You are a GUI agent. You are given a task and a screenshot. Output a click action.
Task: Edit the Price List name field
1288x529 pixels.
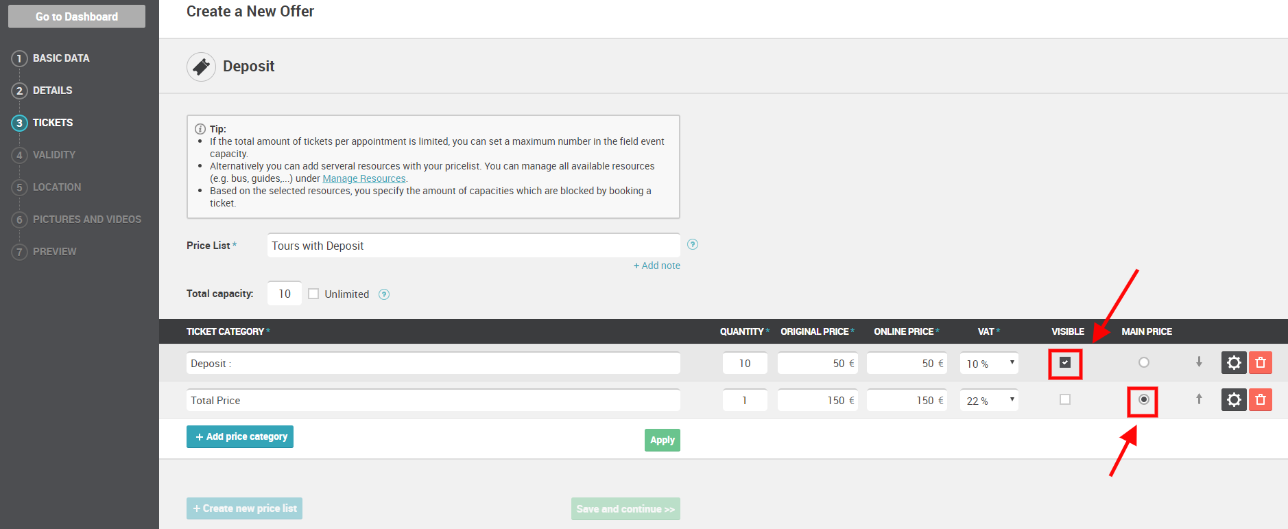pos(473,246)
